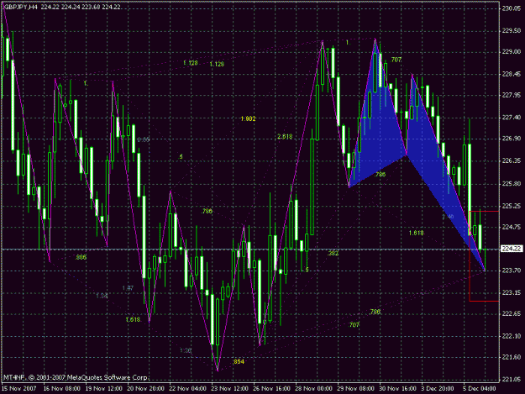This screenshot has height=394, width=525.
Task: Select the 226.90 price scale value
Action: (512, 139)
